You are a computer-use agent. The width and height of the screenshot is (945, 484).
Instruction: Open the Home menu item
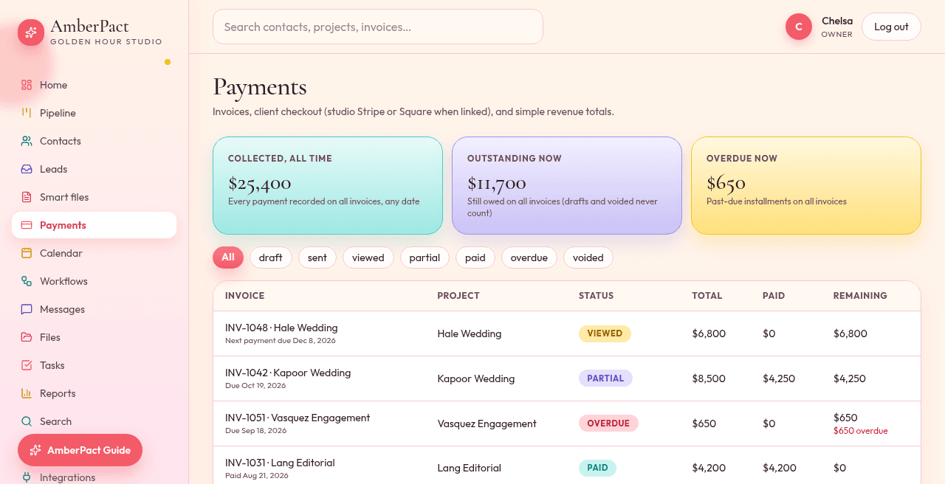tap(94, 85)
